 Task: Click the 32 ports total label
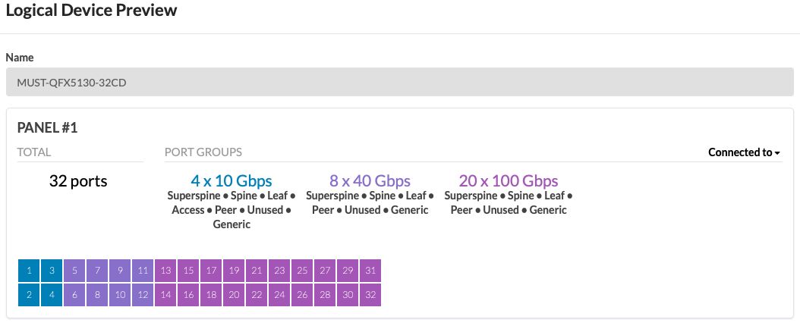(78, 181)
